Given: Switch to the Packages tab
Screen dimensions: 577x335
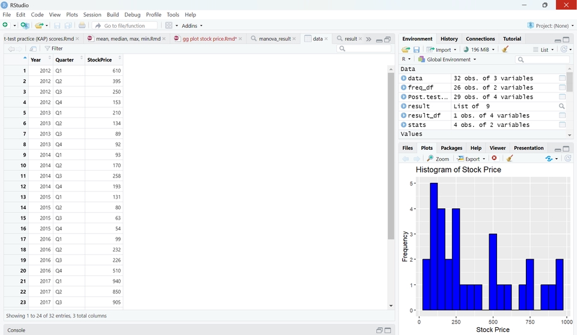Looking at the screenshot, I should click(x=451, y=148).
